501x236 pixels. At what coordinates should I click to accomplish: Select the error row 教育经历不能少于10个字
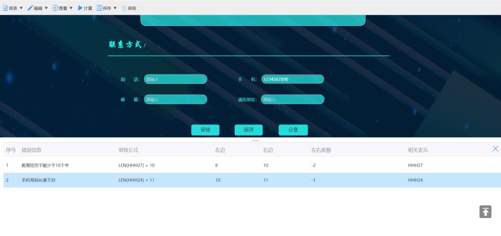pos(252,165)
